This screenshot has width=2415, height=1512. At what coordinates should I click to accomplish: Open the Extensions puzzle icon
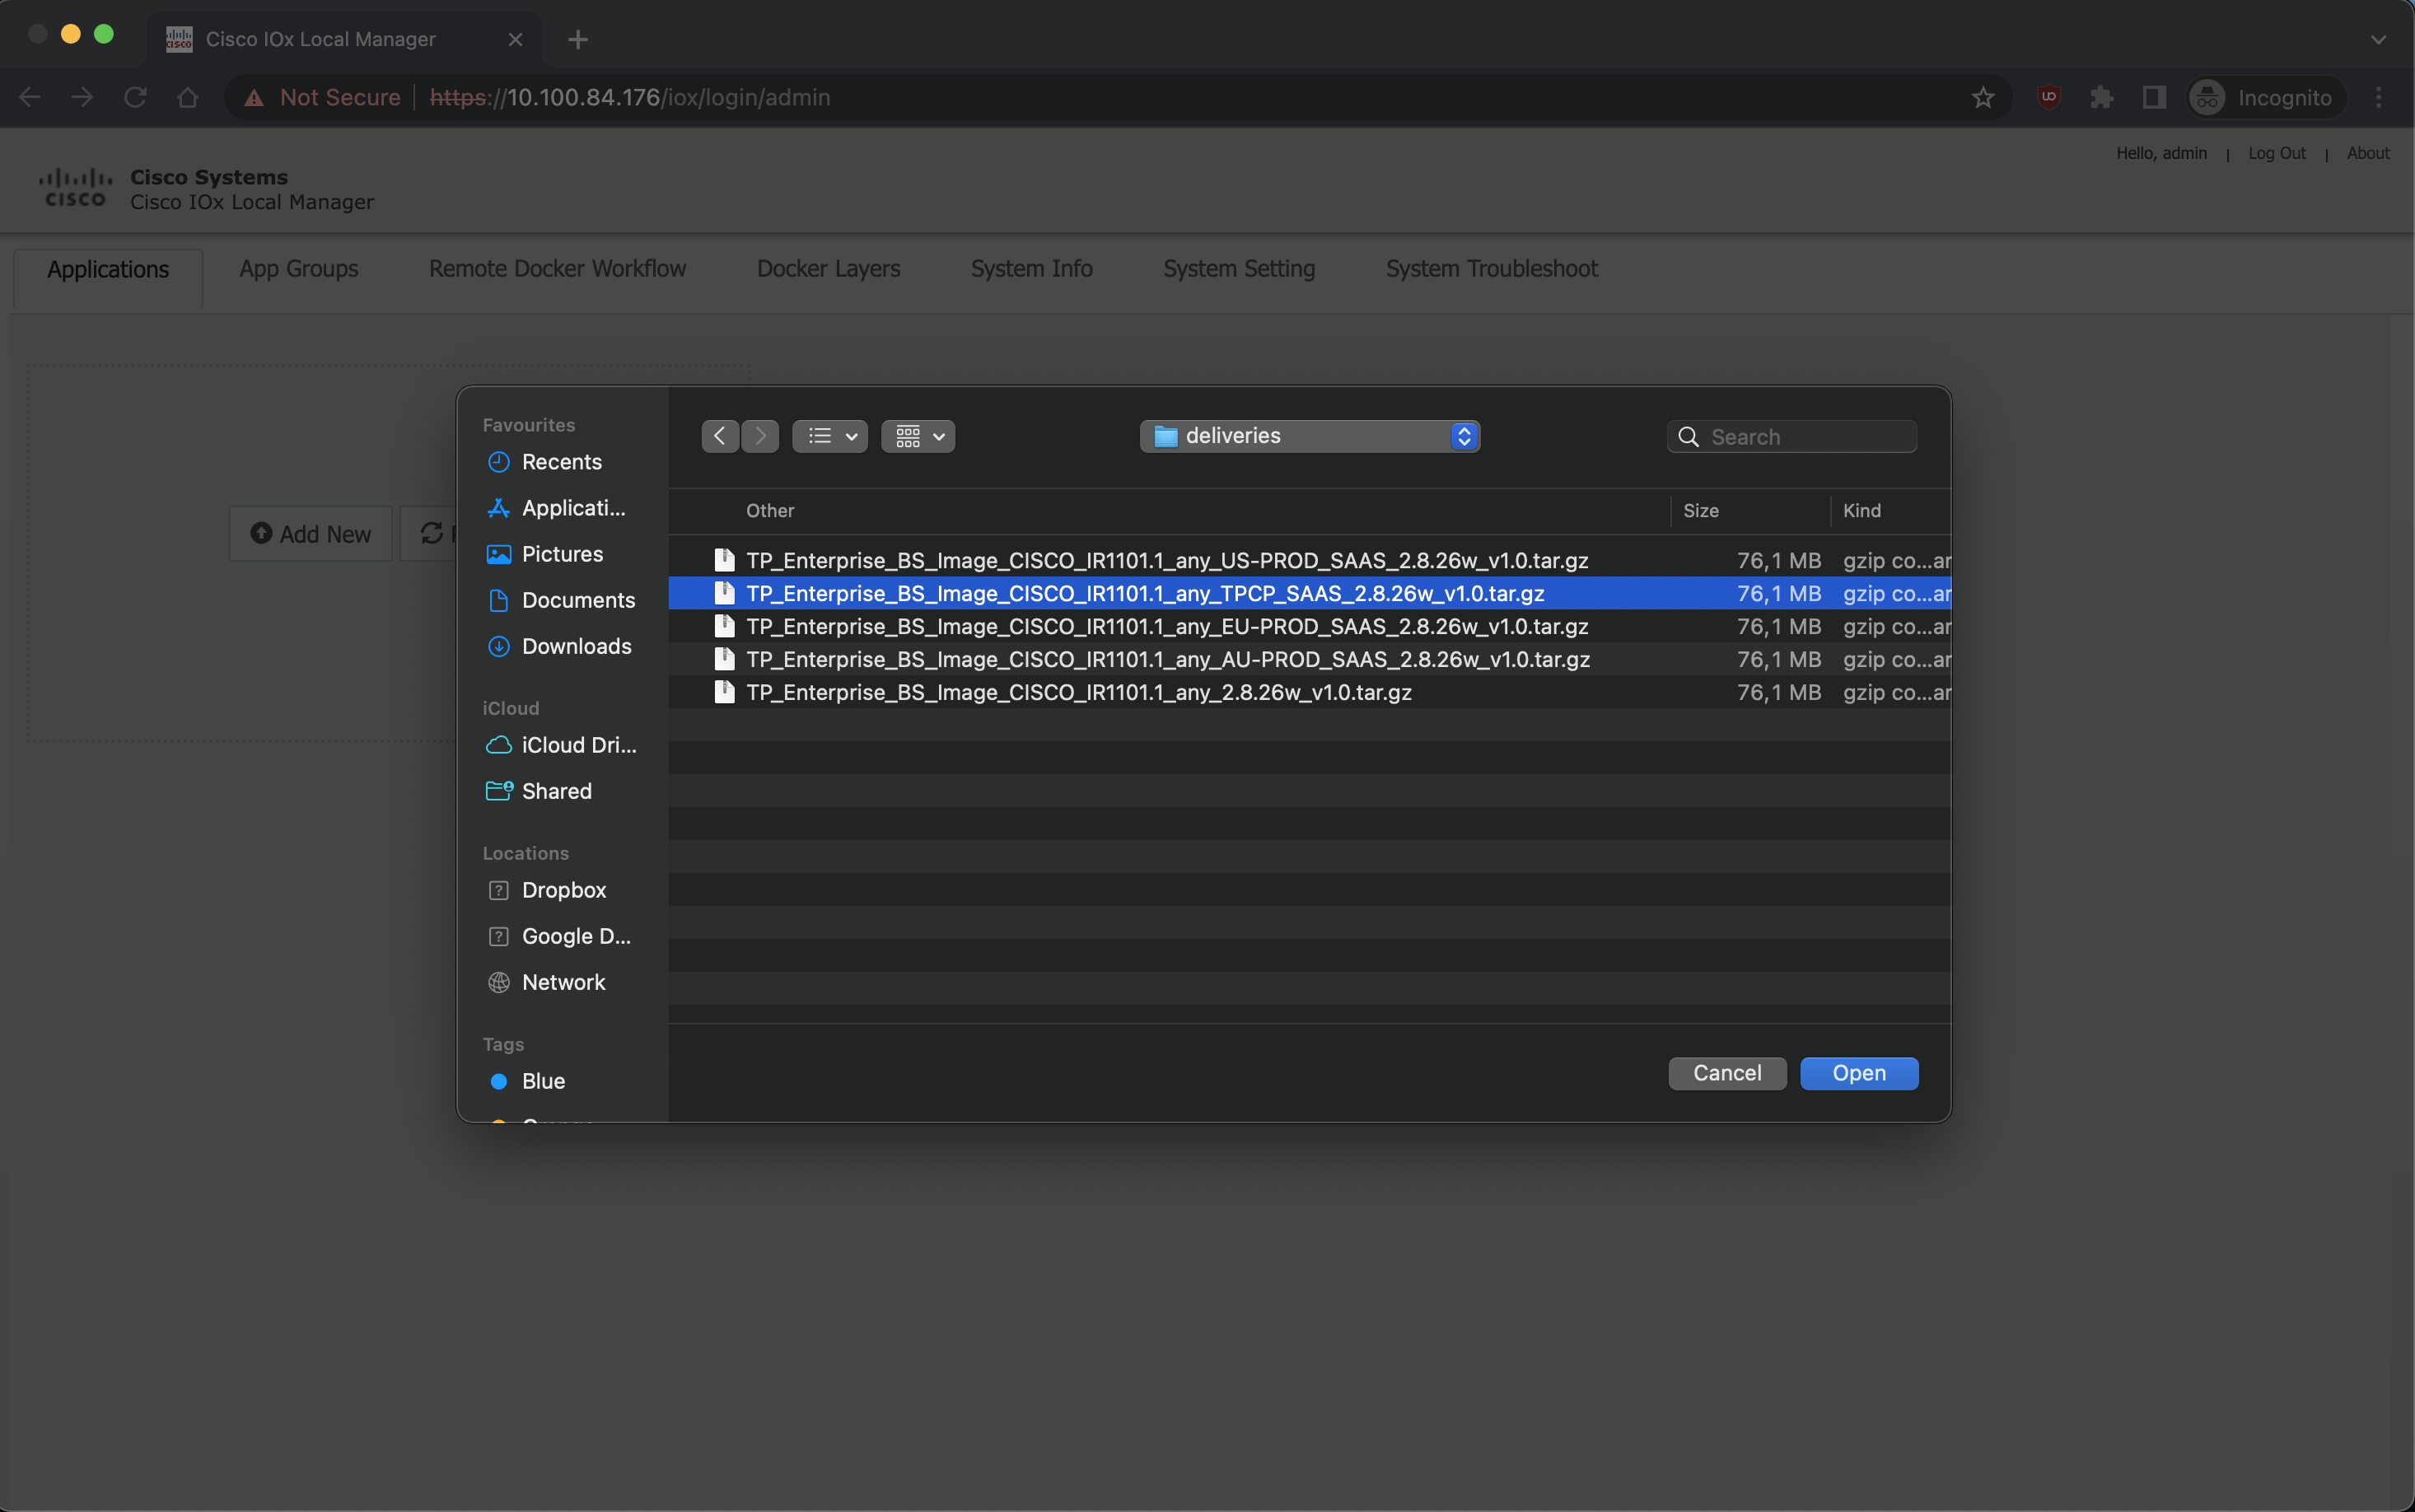pyautogui.click(x=2101, y=97)
